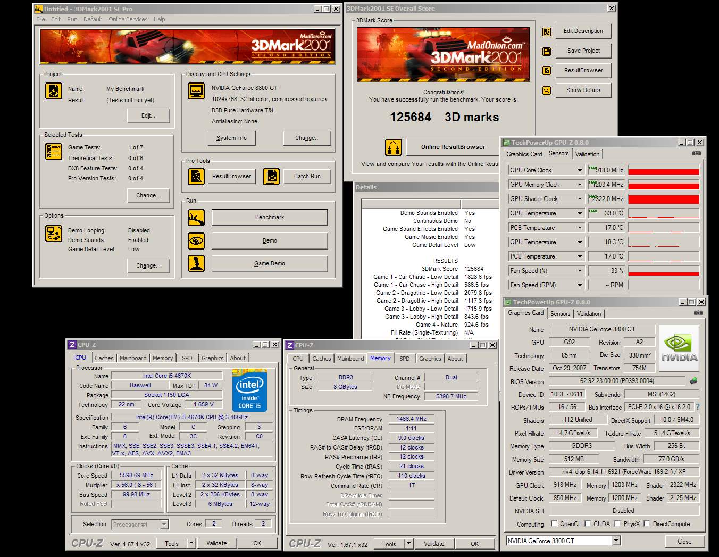Switch to the Sensors tab in lower GPU-Z window
Viewport: 719px width, 557px height.
(561, 314)
